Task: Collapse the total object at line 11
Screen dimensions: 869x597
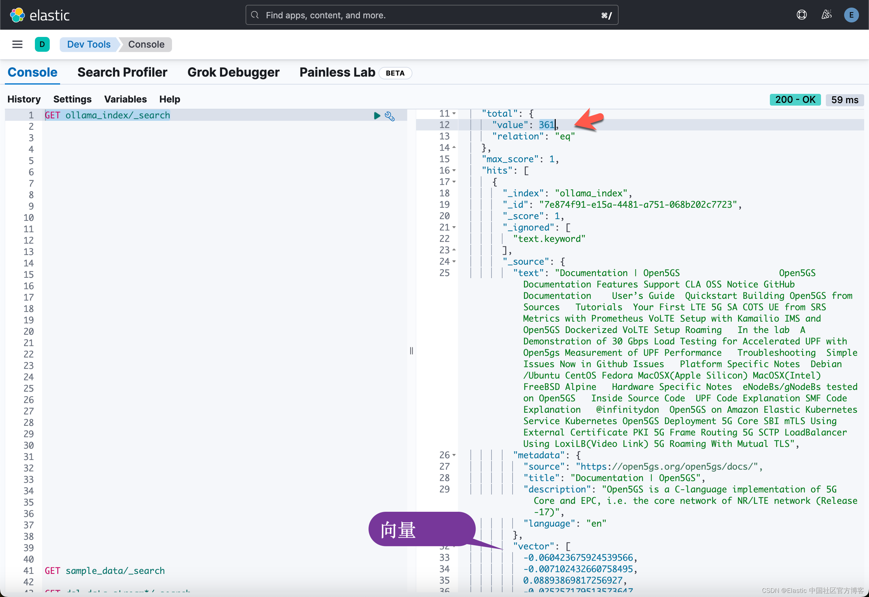Action: [x=454, y=113]
